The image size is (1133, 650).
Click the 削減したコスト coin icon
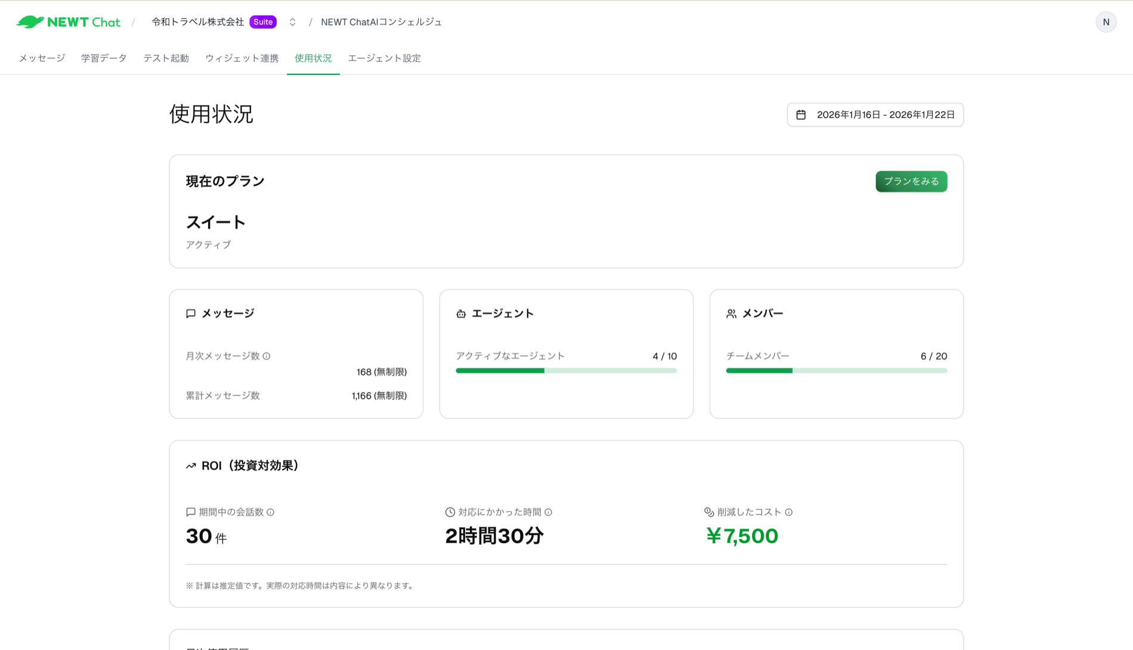[708, 511]
